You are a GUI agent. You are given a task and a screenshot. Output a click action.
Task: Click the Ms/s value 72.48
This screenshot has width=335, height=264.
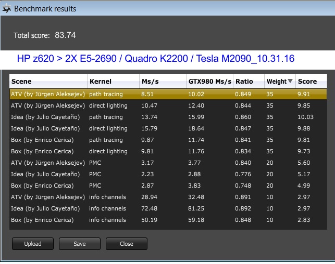pos(149,208)
